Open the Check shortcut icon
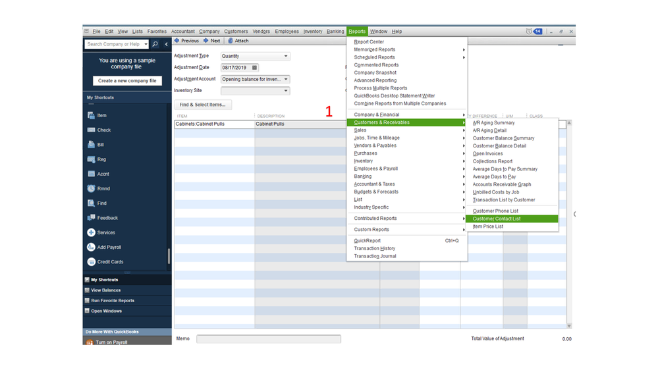Viewport: 658px width, 370px height. (91, 130)
